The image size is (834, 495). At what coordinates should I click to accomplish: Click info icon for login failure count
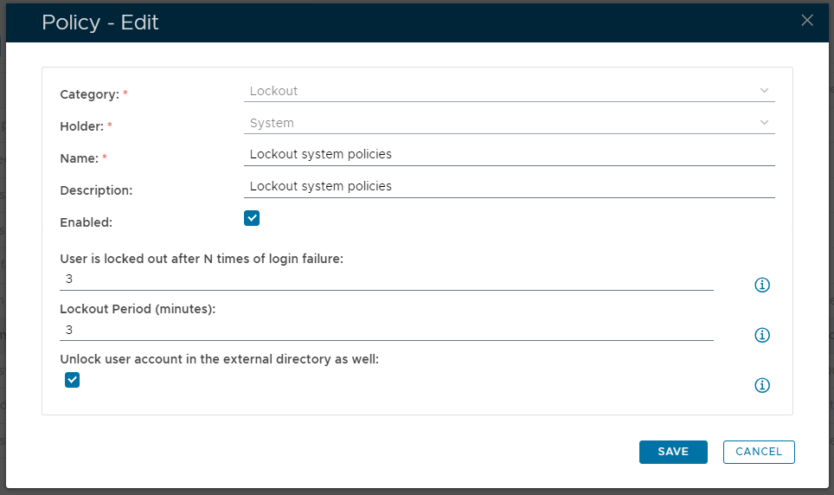pyautogui.click(x=762, y=285)
